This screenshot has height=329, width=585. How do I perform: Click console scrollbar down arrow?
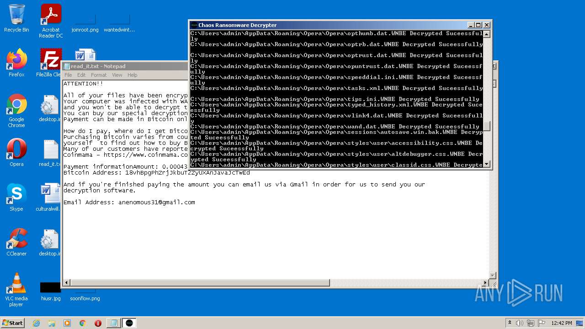coord(487,164)
